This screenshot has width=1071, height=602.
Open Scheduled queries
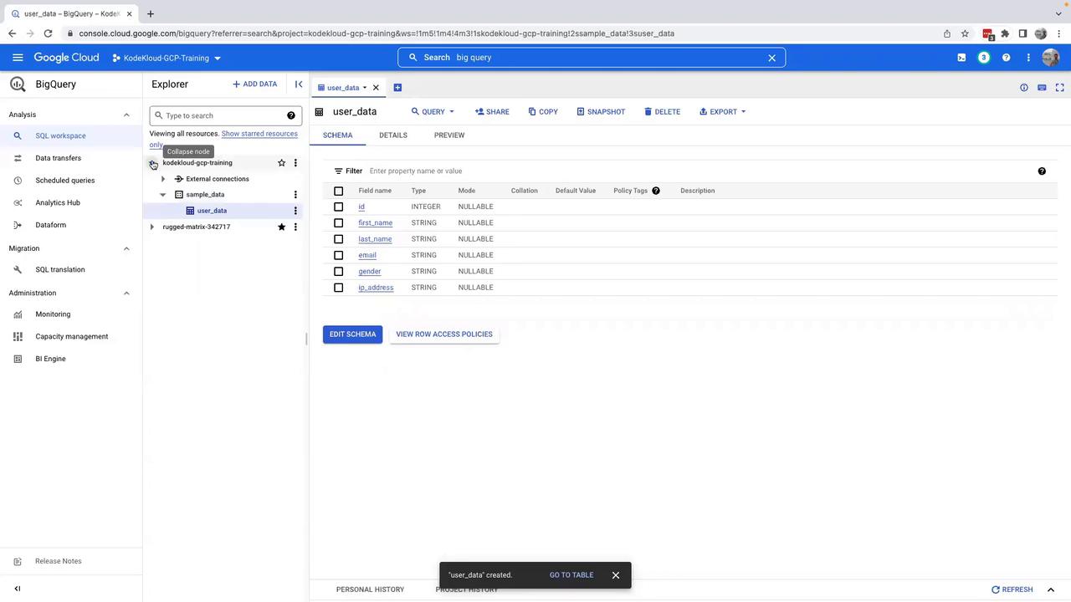click(x=65, y=181)
